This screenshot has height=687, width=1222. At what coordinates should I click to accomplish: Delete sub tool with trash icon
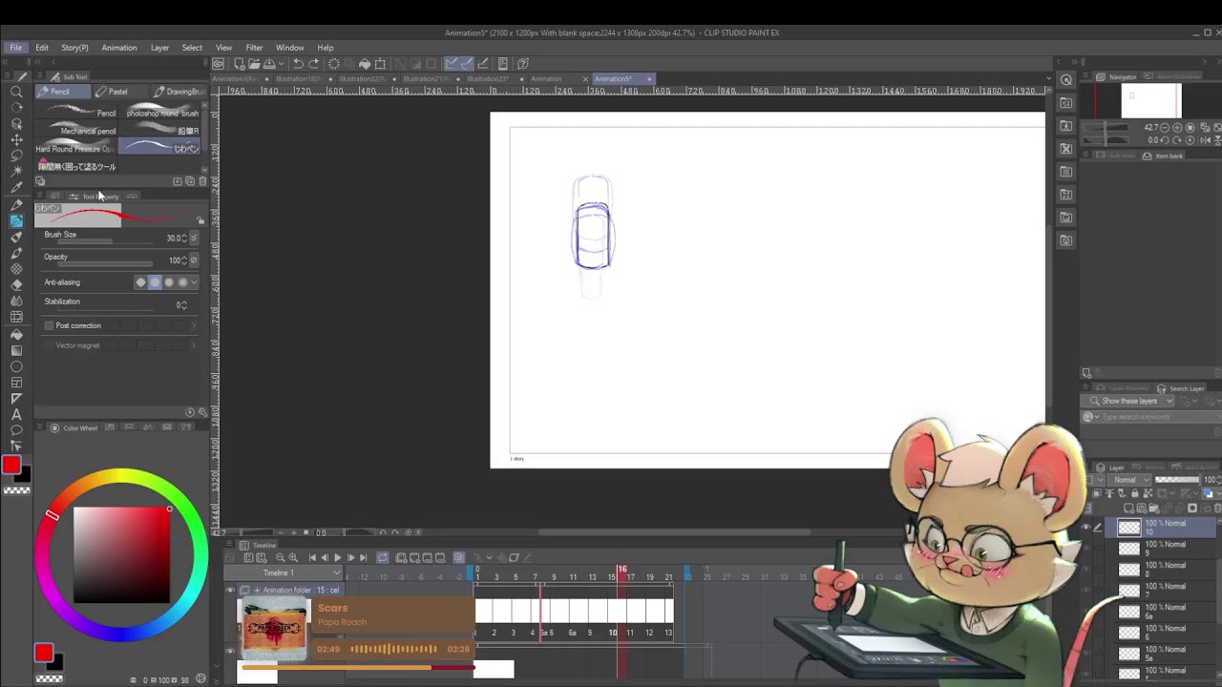(202, 181)
